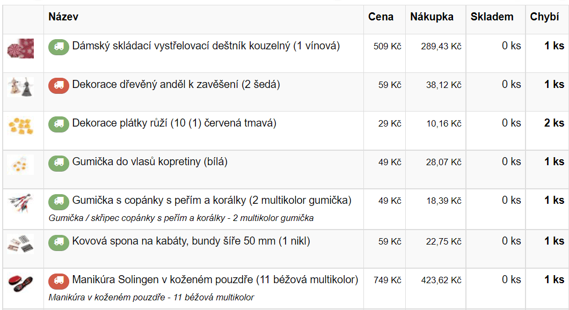Open the Kovová spona na kabáty product link
Screen dimensions: 569x310
pyautogui.click(x=191, y=241)
